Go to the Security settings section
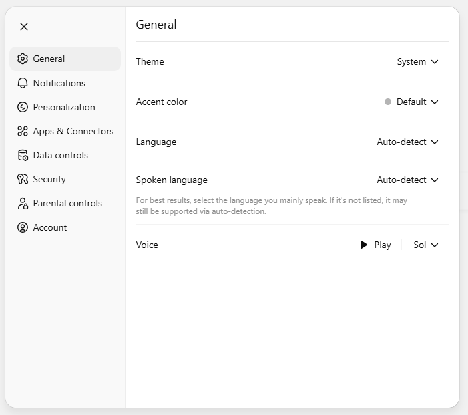 coord(49,179)
